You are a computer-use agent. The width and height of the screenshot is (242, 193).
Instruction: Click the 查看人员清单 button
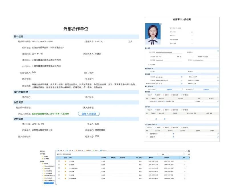coord(89,114)
